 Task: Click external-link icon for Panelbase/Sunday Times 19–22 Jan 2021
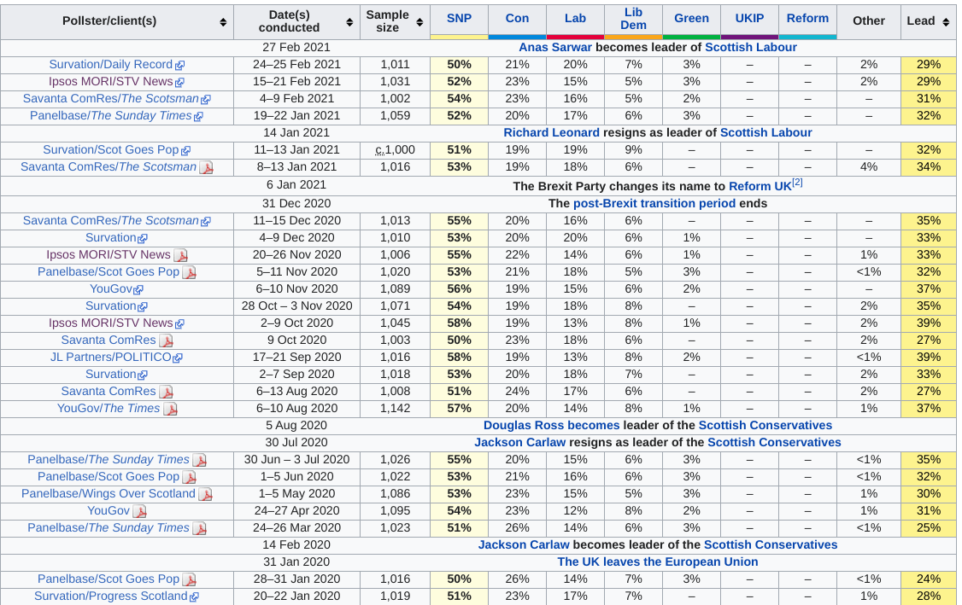point(199,116)
